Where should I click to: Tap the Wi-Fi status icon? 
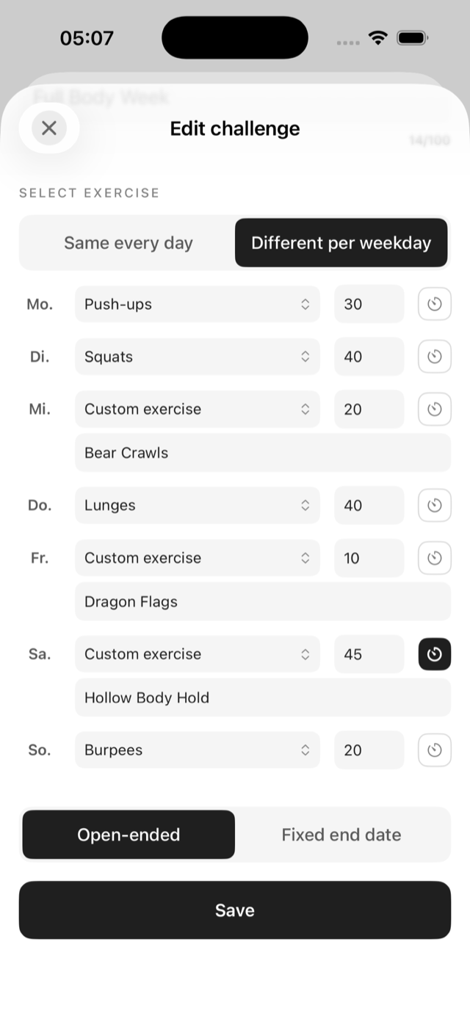coord(378,38)
